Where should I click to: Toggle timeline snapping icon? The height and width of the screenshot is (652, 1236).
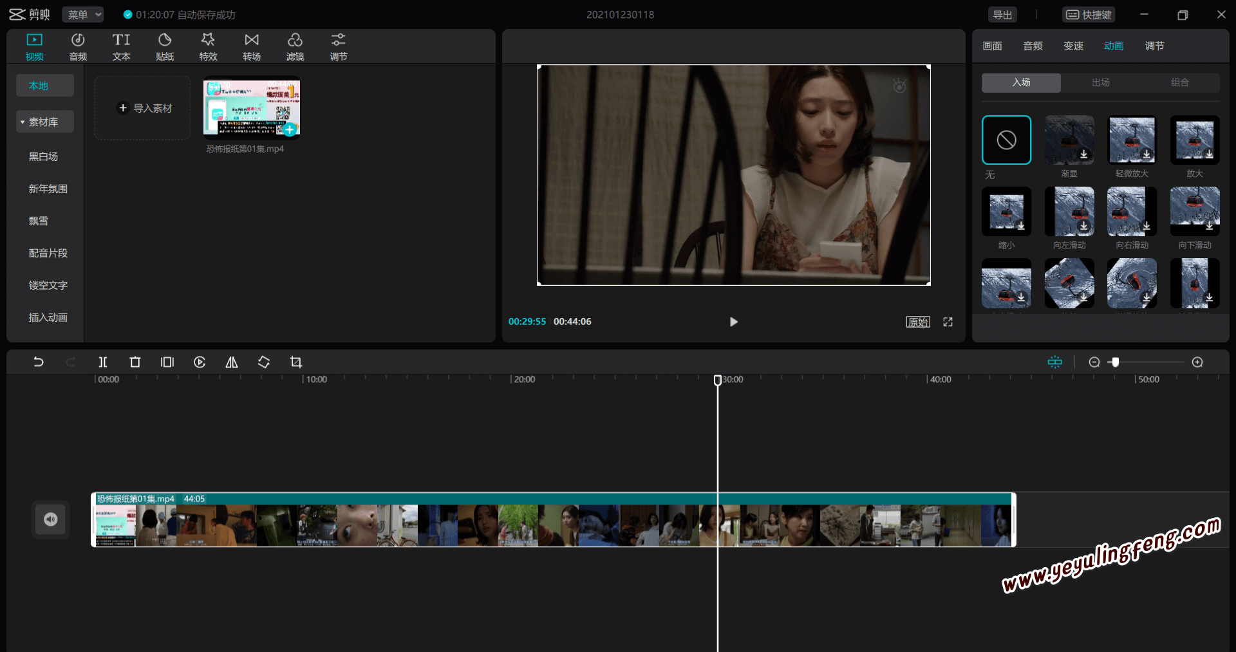(x=1055, y=362)
